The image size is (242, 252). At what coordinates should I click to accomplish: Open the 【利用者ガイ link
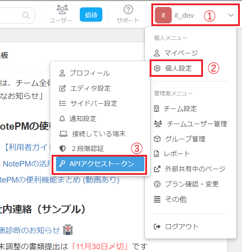point(27,147)
